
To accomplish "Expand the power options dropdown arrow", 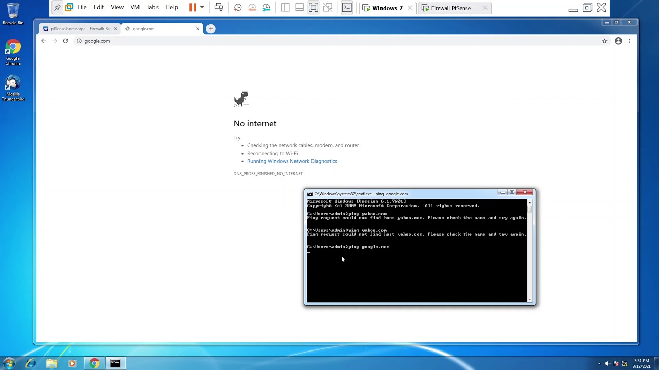I will pos(202,8).
